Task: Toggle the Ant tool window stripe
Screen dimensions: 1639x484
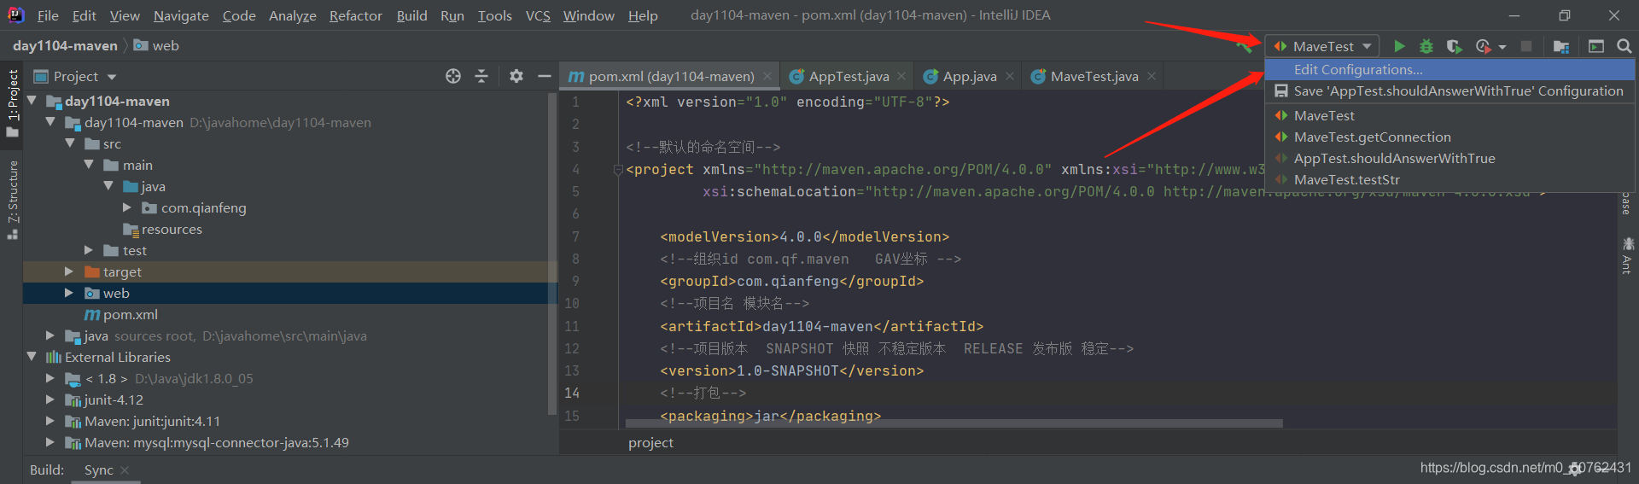Action: click(1627, 256)
